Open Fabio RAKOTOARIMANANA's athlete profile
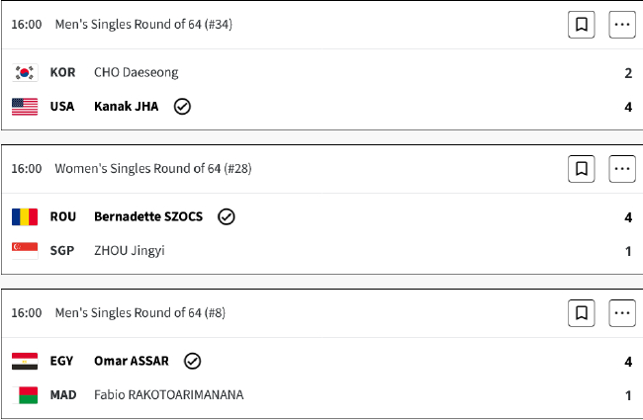The width and height of the screenshot is (643, 420). coord(168,394)
